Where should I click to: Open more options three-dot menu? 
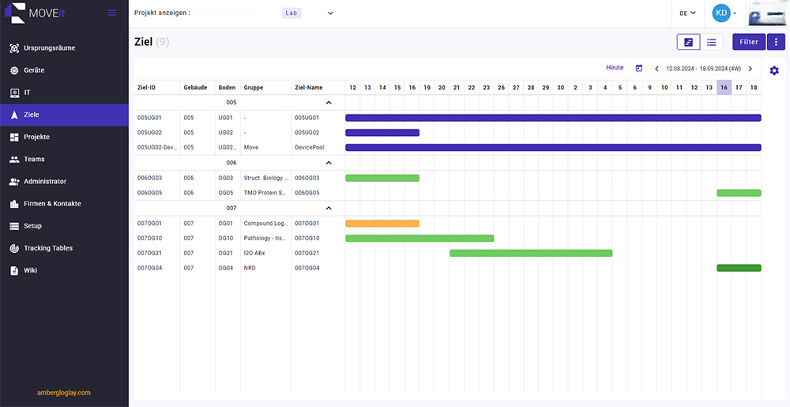[776, 43]
